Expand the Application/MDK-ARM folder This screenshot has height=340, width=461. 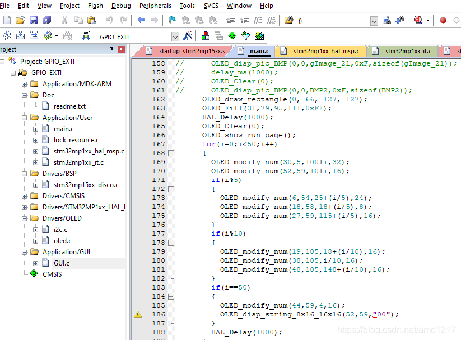pyautogui.click(x=25, y=84)
